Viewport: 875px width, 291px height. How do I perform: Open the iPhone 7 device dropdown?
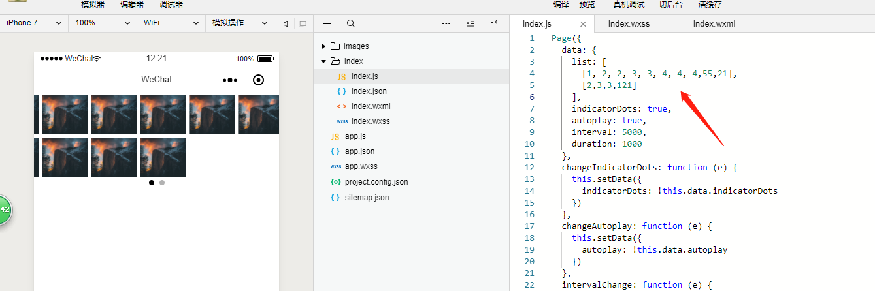pos(34,23)
